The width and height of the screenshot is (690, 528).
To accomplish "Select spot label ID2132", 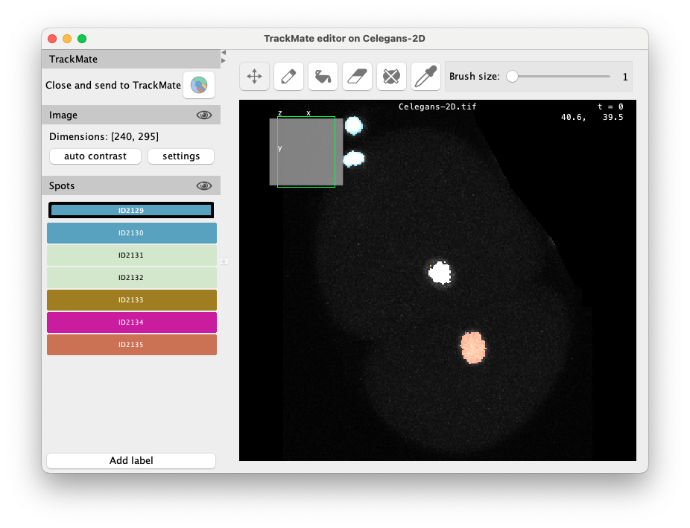I will coord(132,278).
